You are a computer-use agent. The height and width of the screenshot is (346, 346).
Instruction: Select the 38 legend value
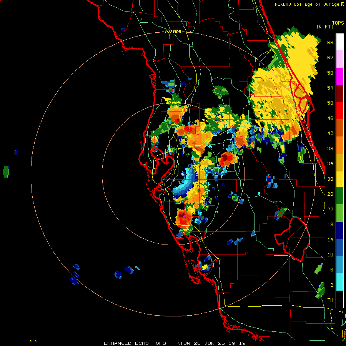click(x=330, y=148)
